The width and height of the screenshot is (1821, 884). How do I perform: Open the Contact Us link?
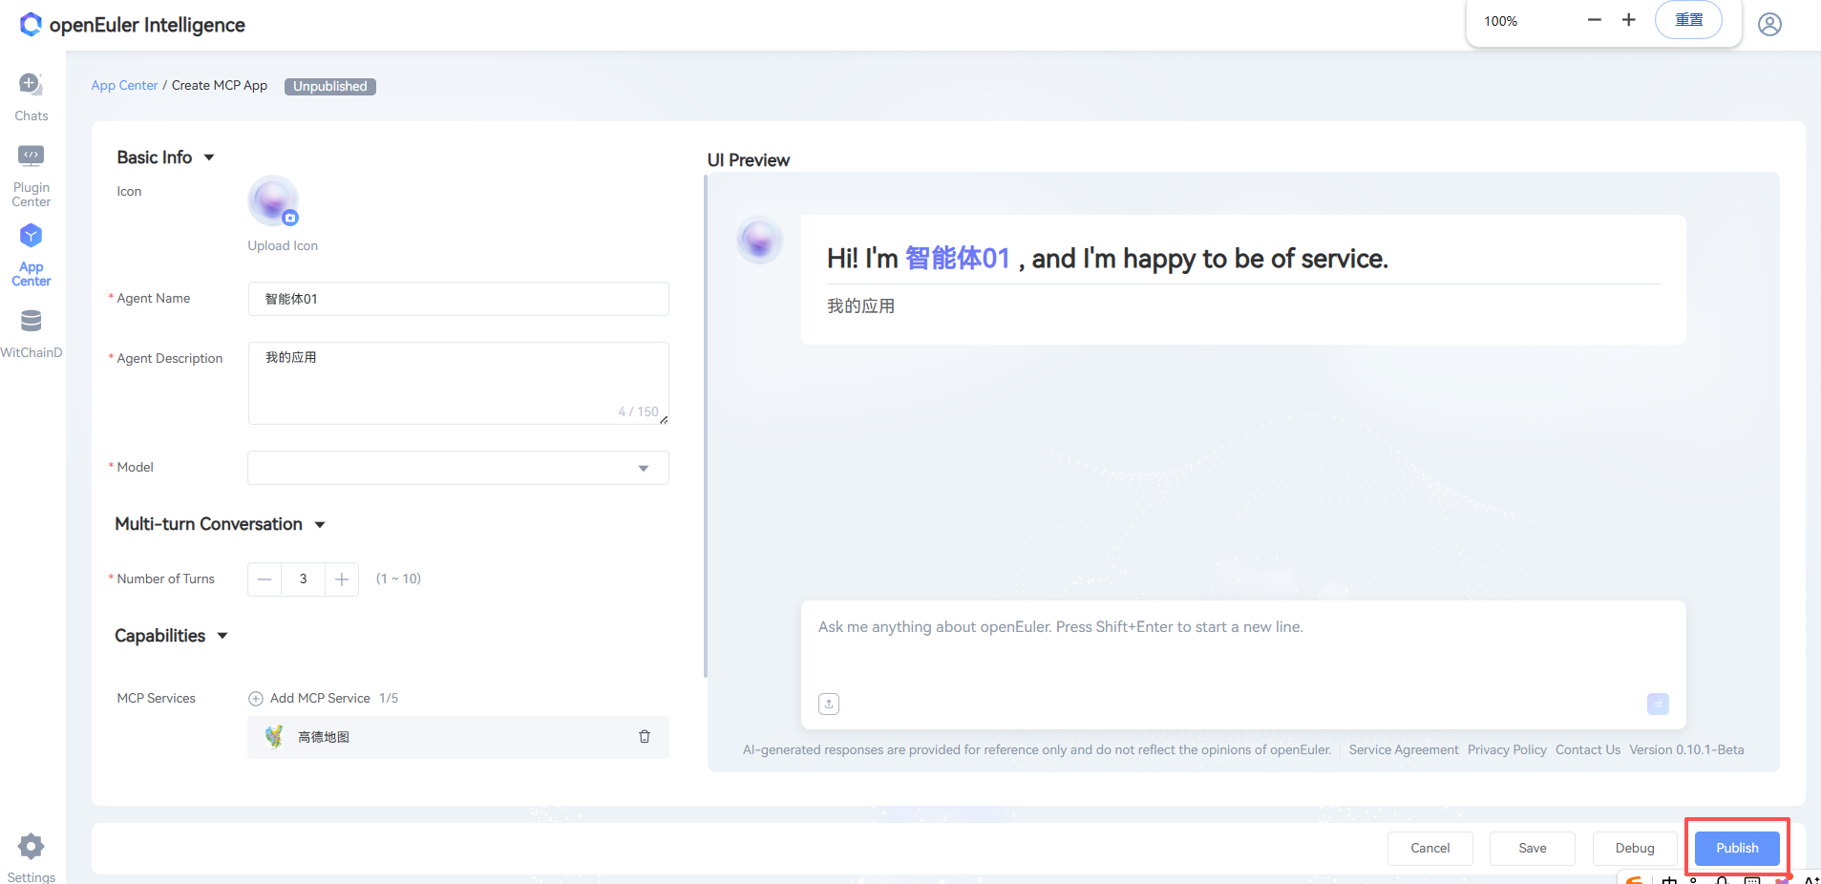point(1588,750)
